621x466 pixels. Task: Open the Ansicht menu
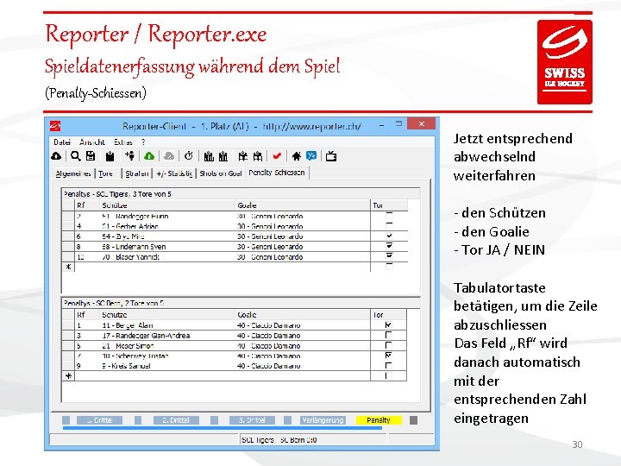[x=92, y=142]
